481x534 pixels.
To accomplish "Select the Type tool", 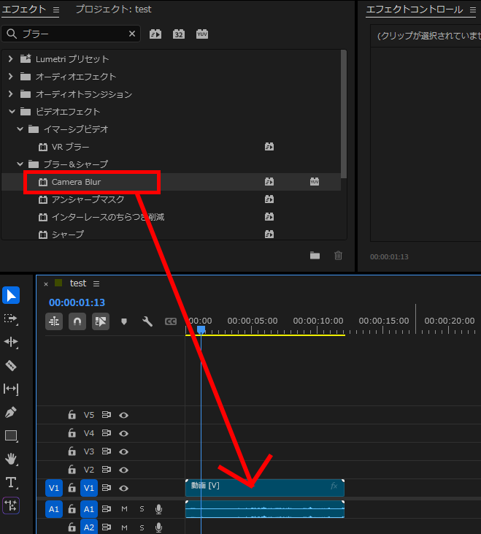I will (x=11, y=482).
